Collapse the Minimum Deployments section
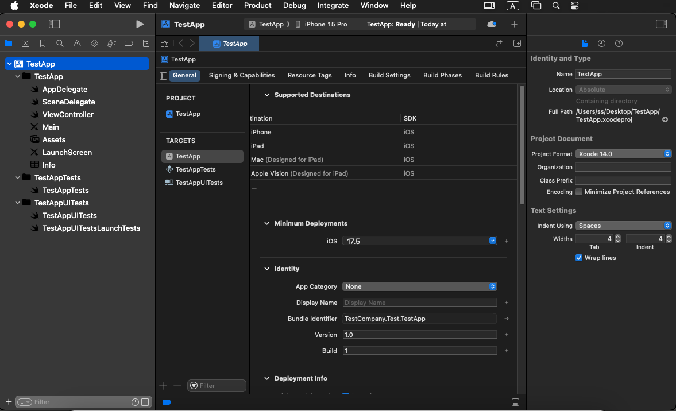676x411 pixels. (266, 223)
